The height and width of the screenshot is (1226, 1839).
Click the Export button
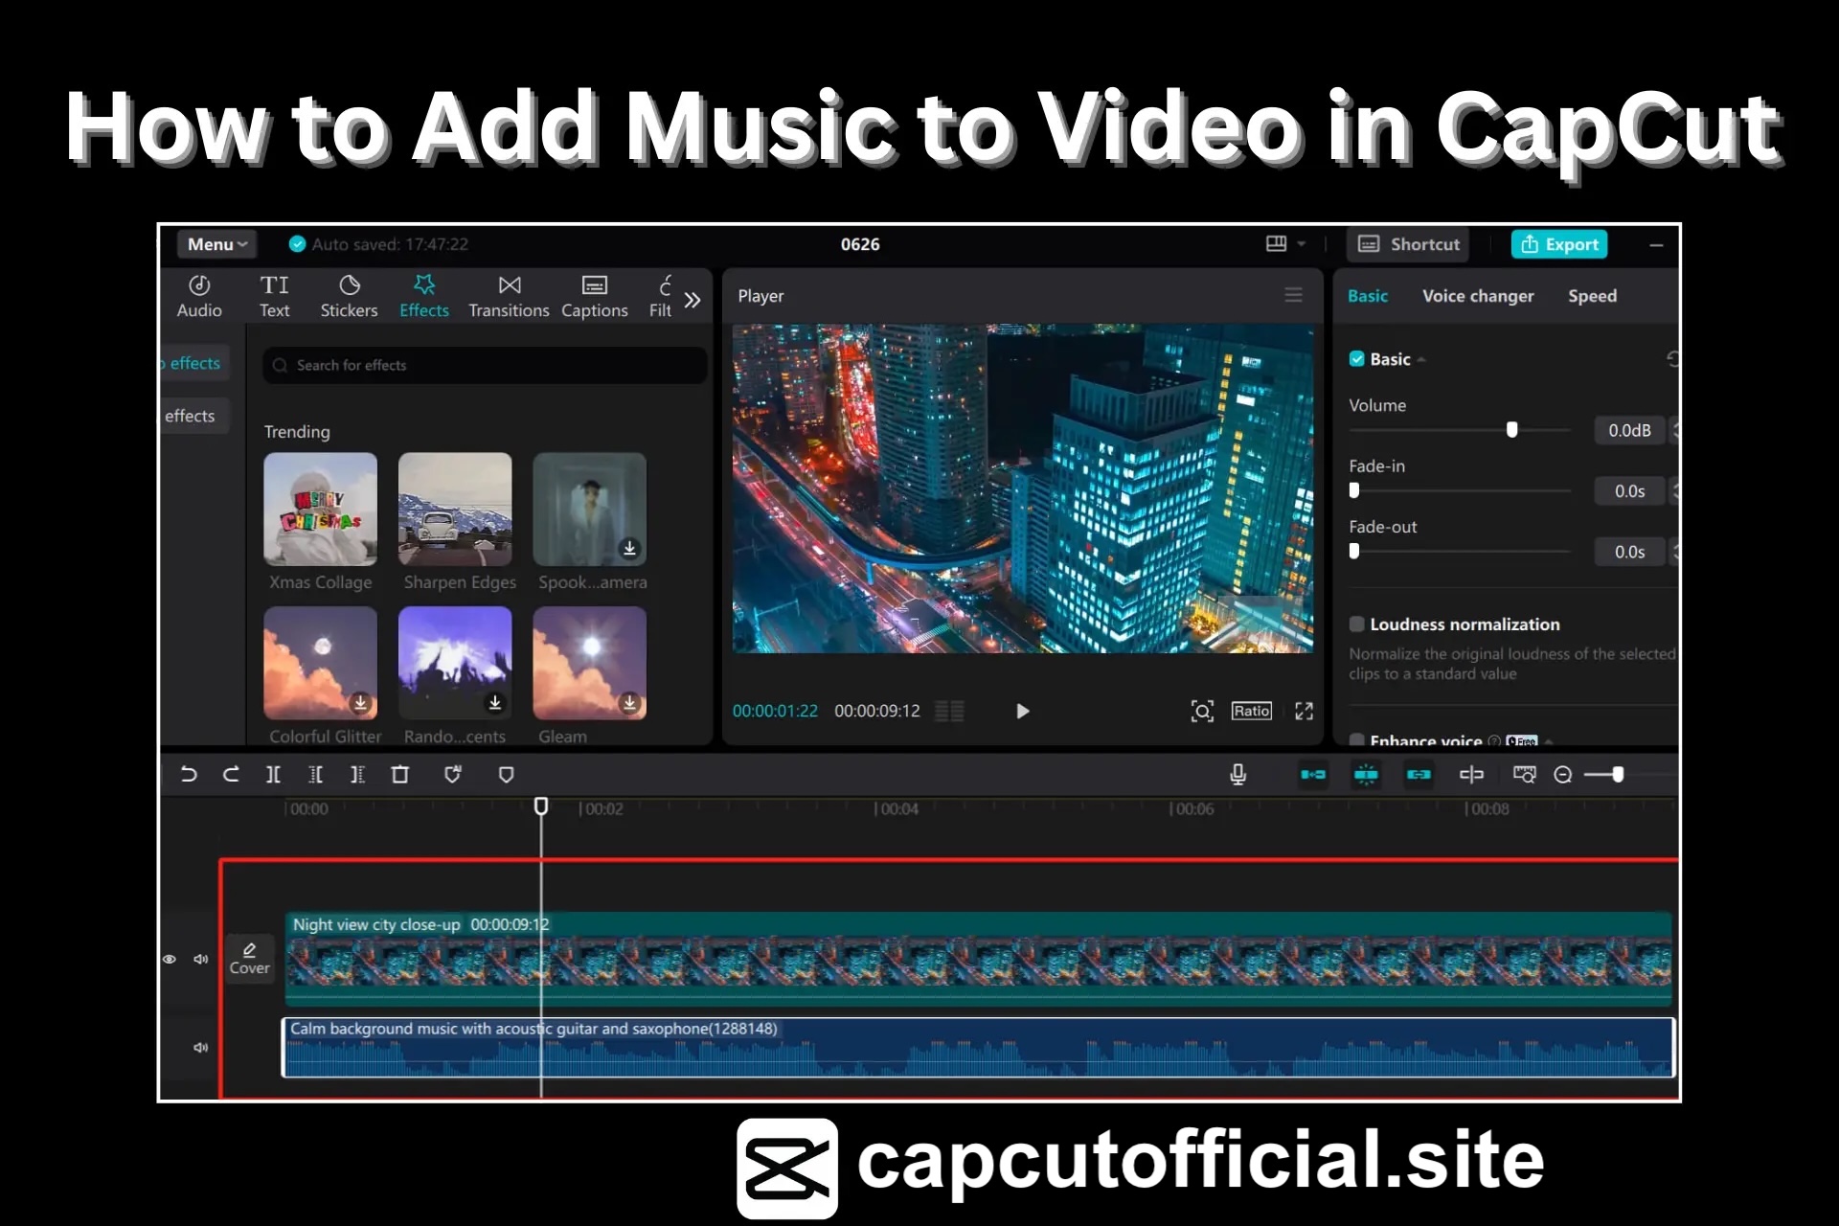pos(1557,243)
